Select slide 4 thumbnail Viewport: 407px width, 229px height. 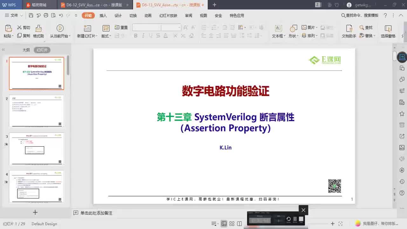[x=36, y=186]
